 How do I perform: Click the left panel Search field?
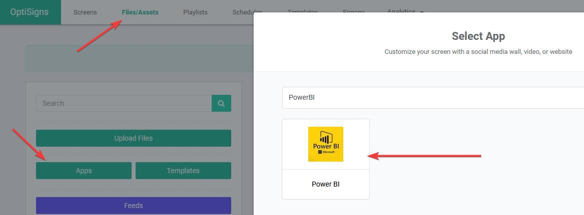tap(124, 103)
